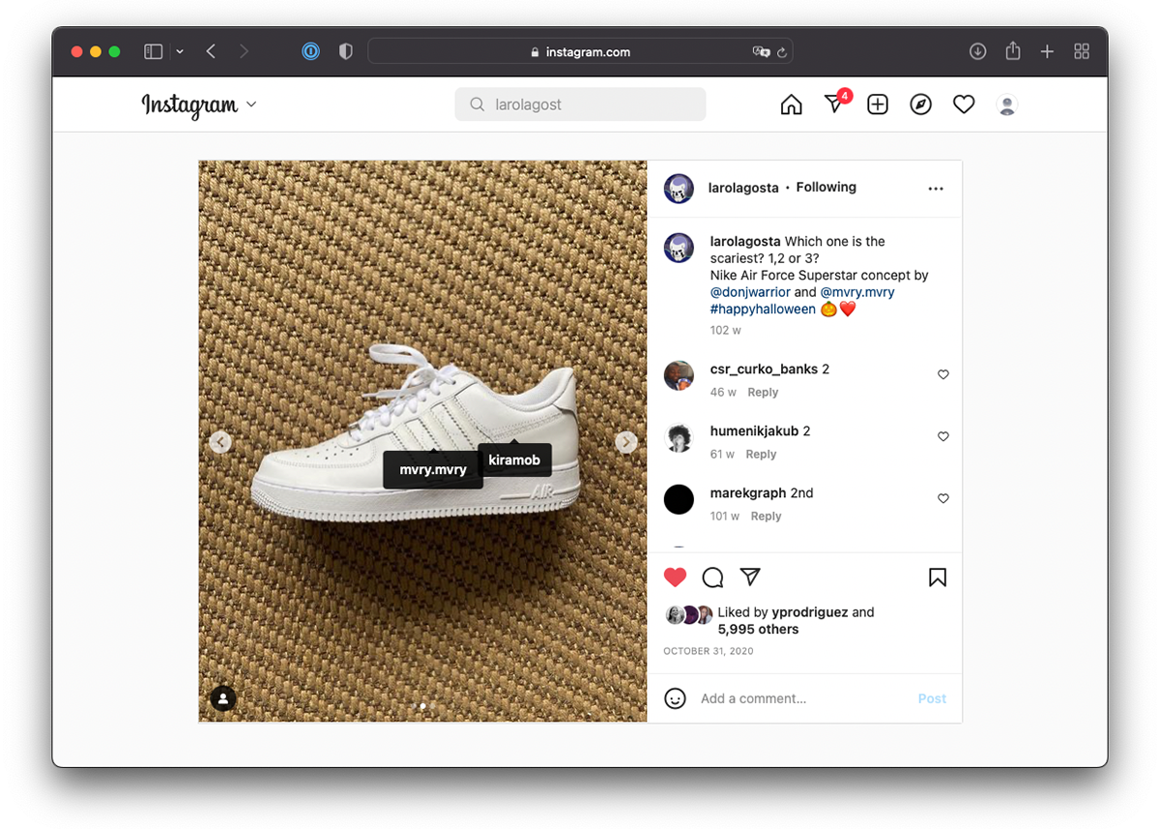
Task: Expand Safari sidebar dropdown arrow
Action: point(180,51)
